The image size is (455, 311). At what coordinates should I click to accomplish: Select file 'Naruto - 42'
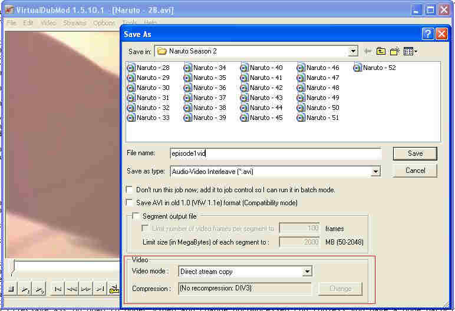[262, 88]
